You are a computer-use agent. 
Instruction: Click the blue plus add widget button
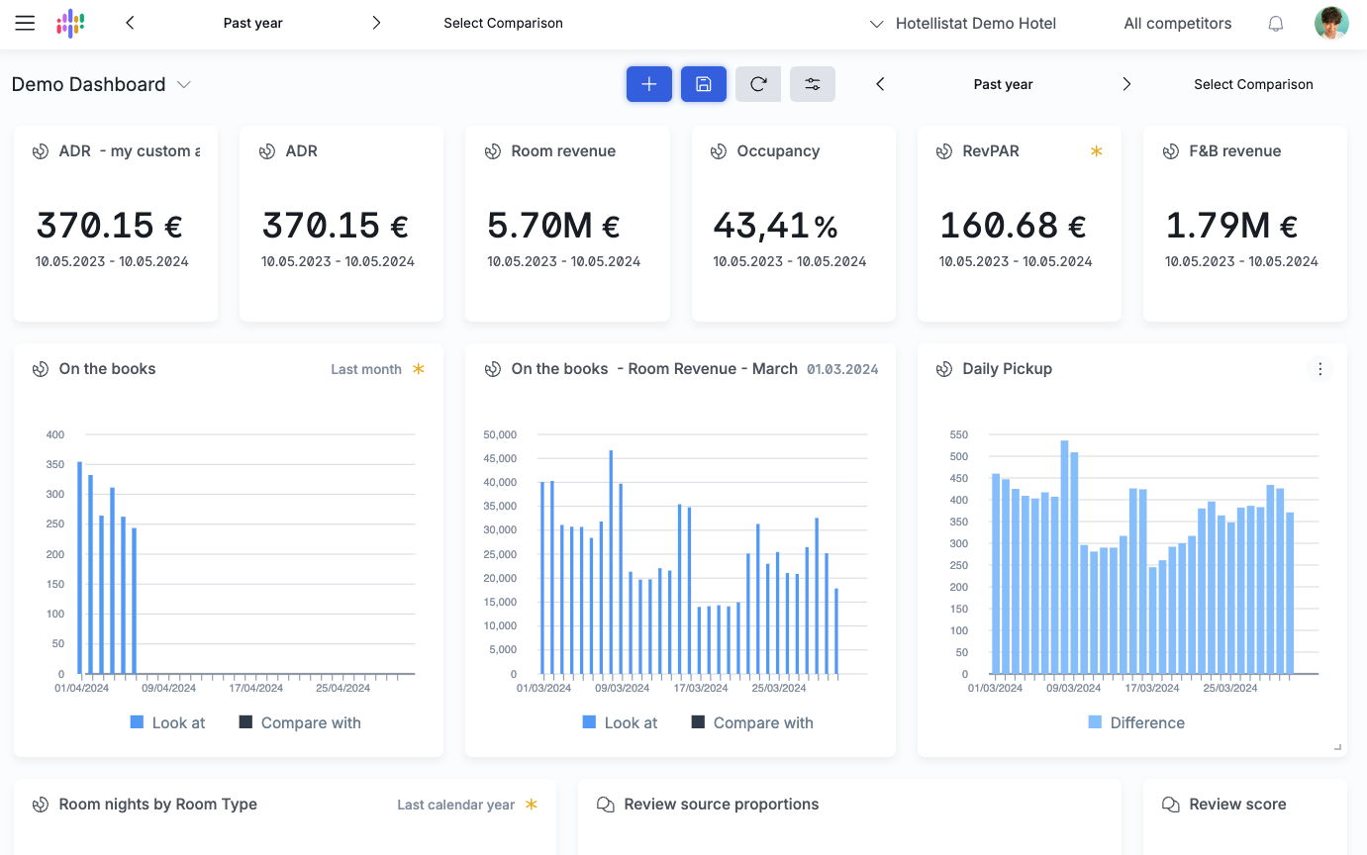coord(649,84)
